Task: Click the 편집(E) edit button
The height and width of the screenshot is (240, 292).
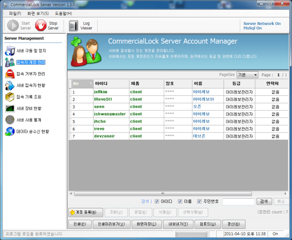Action: click(141, 212)
